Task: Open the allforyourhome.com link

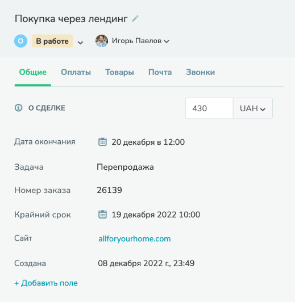Action: pyautogui.click(x=135, y=239)
